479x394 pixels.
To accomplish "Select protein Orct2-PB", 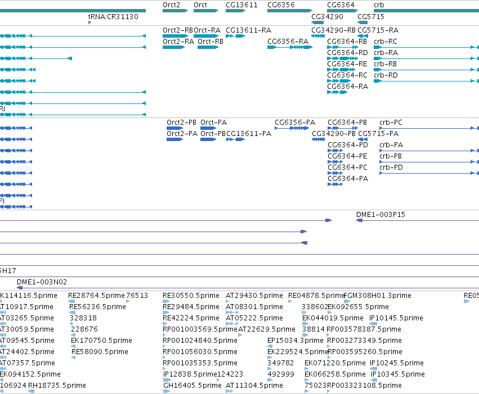I will pos(174,128).
